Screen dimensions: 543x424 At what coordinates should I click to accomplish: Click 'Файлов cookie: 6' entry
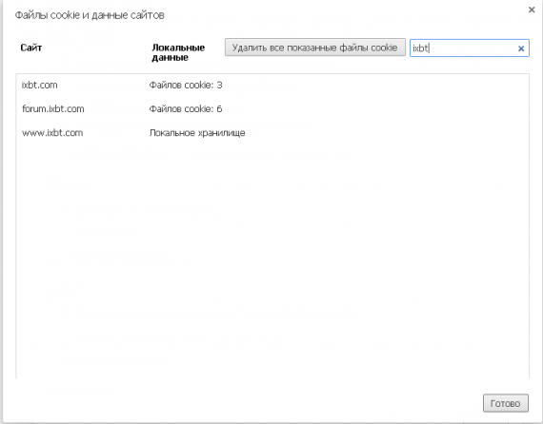click(x=186, y=109)
